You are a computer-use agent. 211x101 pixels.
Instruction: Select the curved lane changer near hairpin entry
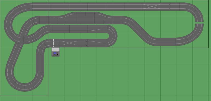pos(97,43)
